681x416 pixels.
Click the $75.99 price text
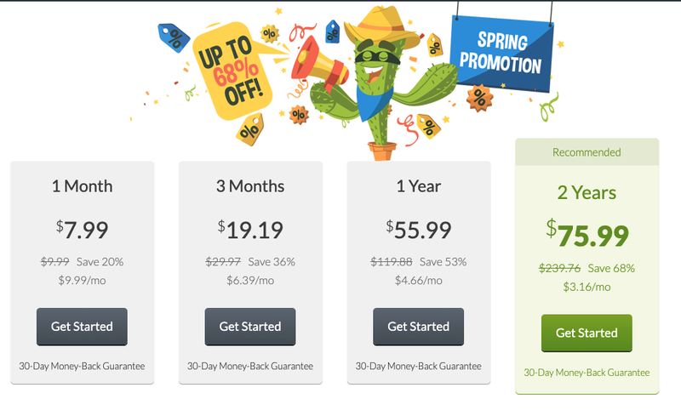coord(587,235)
